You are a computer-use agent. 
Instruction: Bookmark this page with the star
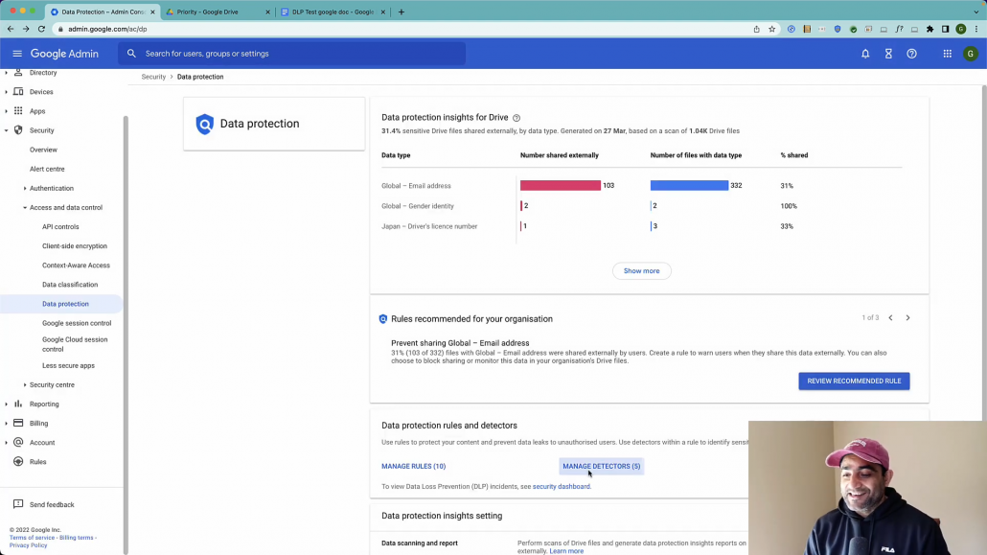pyautogui.click(x=771, y=29)
